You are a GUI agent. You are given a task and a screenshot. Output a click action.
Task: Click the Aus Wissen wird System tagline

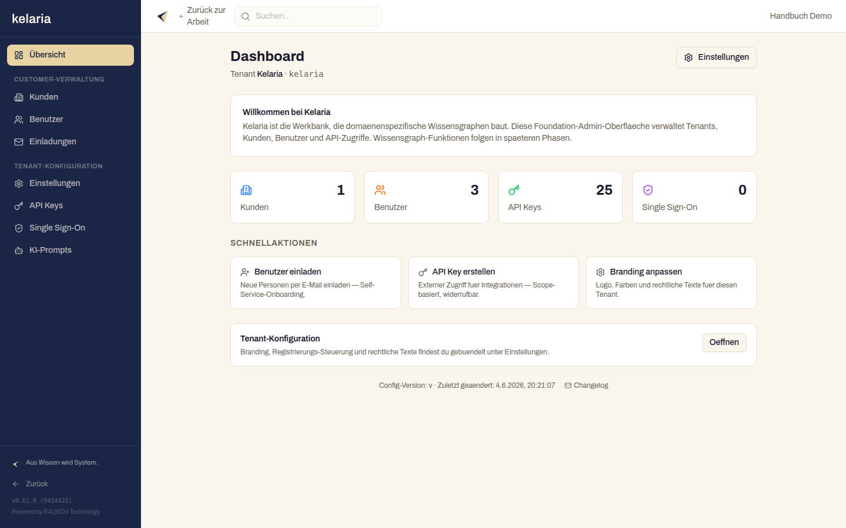click(x=62, y=463)
